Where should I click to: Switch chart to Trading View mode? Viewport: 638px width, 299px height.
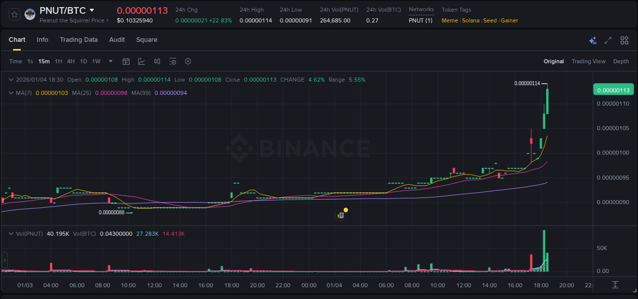(x=588, y=61)
